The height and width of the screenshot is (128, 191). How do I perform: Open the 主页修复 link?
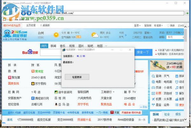pos(31,25)
